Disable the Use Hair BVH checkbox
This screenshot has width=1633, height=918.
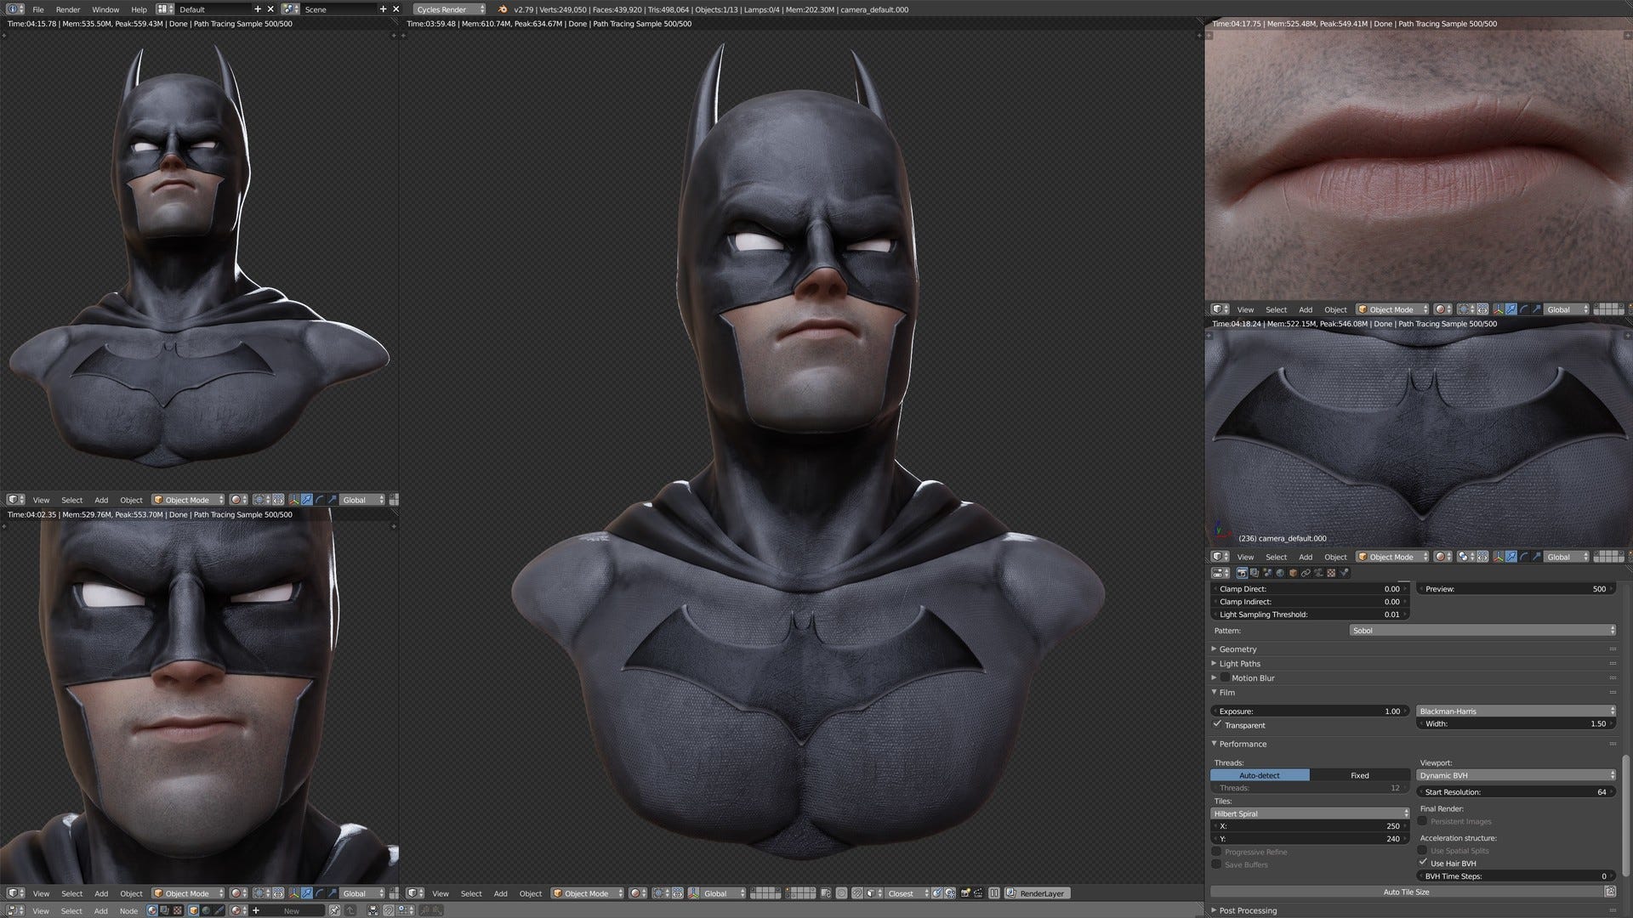(1424, 863)
